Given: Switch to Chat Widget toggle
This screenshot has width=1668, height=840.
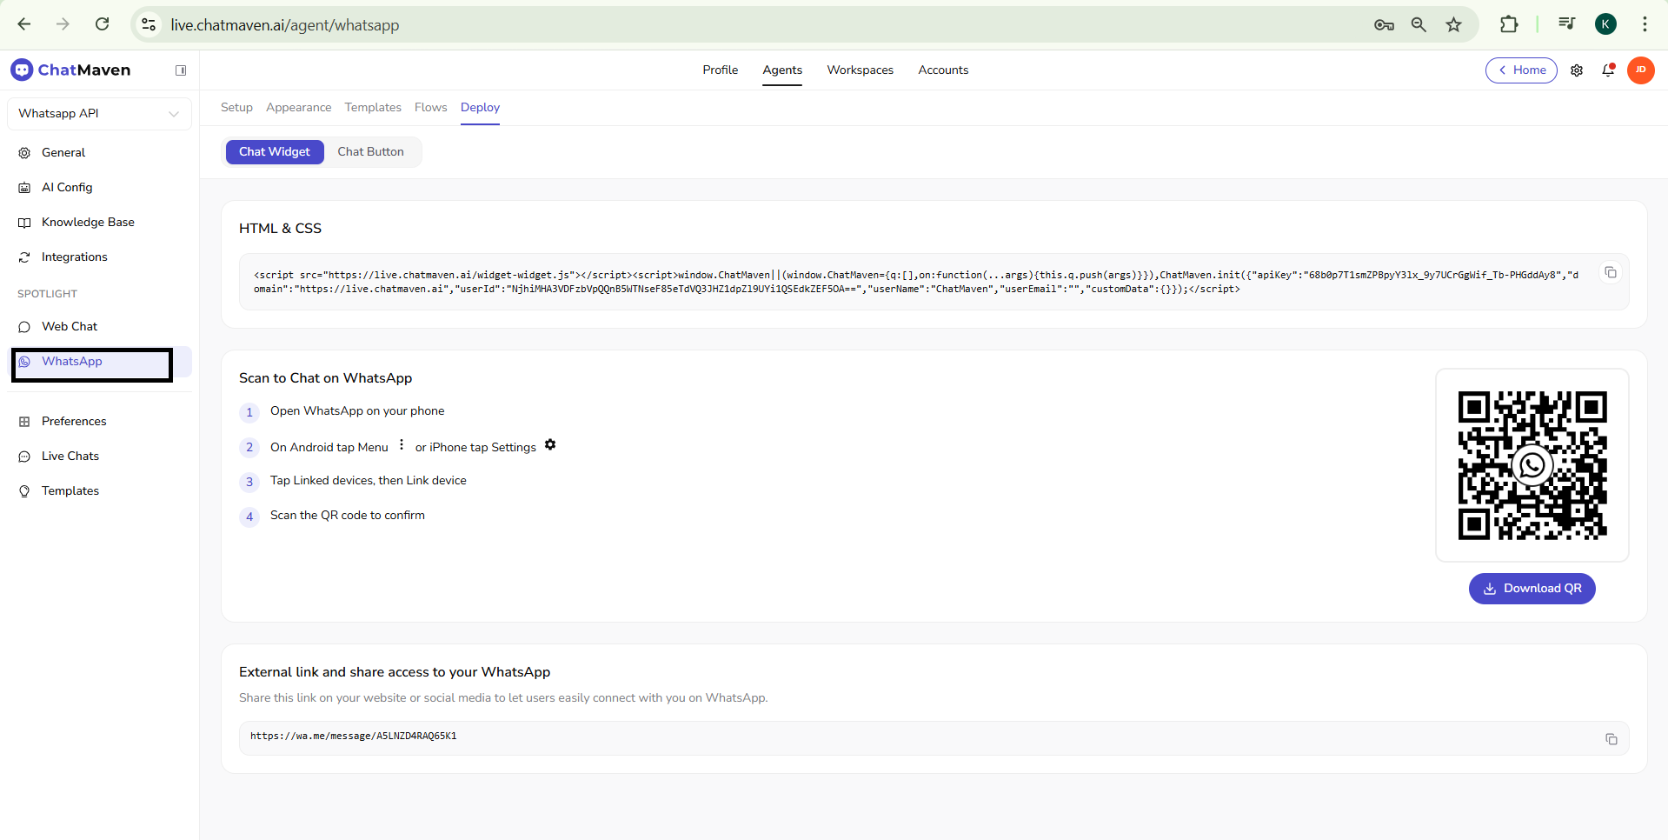Looking at the screenshot, I should point(275,152).
